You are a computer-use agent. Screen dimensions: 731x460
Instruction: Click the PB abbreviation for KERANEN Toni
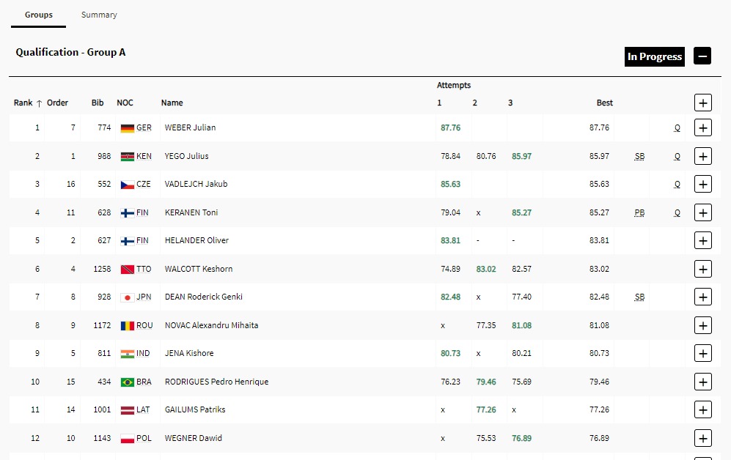point(639,212)
